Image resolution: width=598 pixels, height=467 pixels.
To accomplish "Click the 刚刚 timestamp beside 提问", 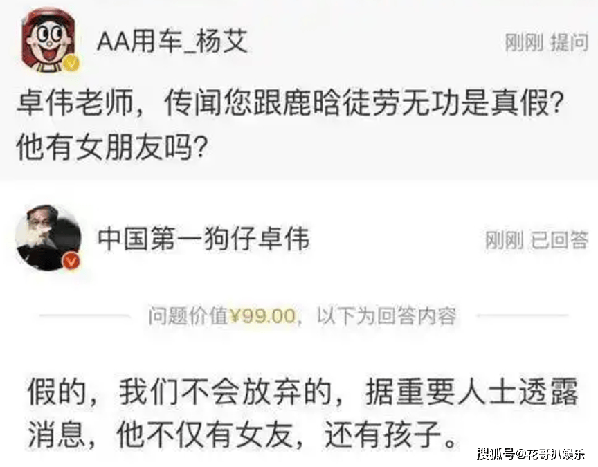I will click(524, 42).
